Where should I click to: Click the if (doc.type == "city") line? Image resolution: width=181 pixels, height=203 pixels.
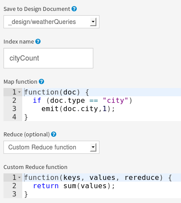[x=82, y=101]
